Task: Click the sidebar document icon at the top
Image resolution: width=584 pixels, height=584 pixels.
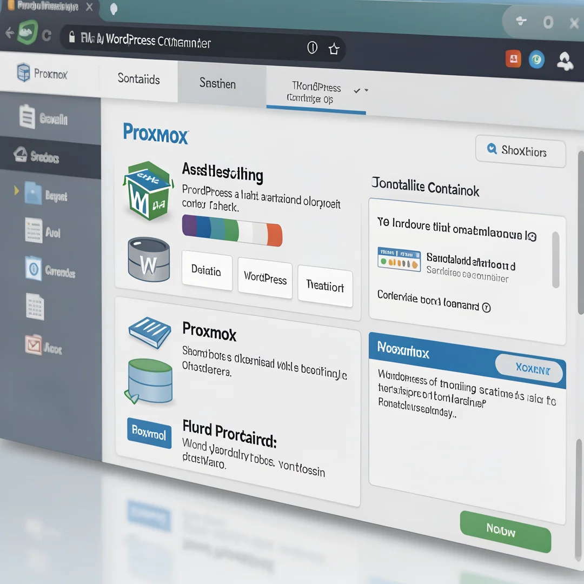Action: coord(27,117)
